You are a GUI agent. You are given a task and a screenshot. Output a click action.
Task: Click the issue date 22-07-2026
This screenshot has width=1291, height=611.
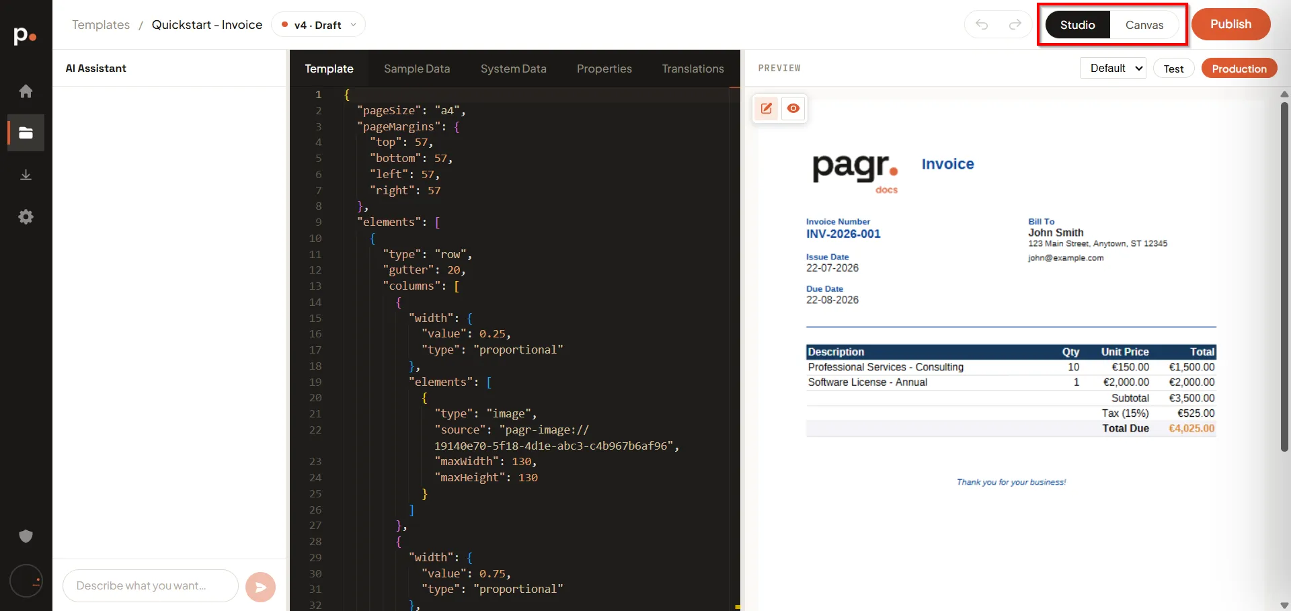pyautogui.click(x=832, y=268)
